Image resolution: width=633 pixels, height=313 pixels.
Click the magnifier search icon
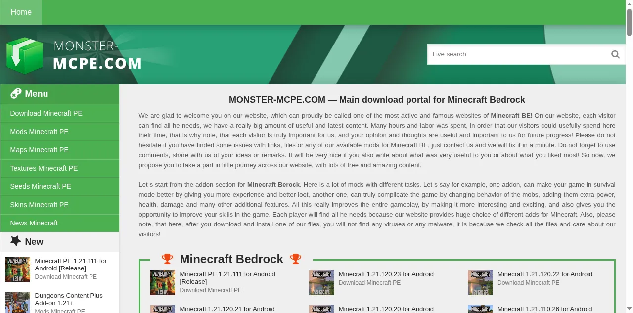(x=615, y=54)
